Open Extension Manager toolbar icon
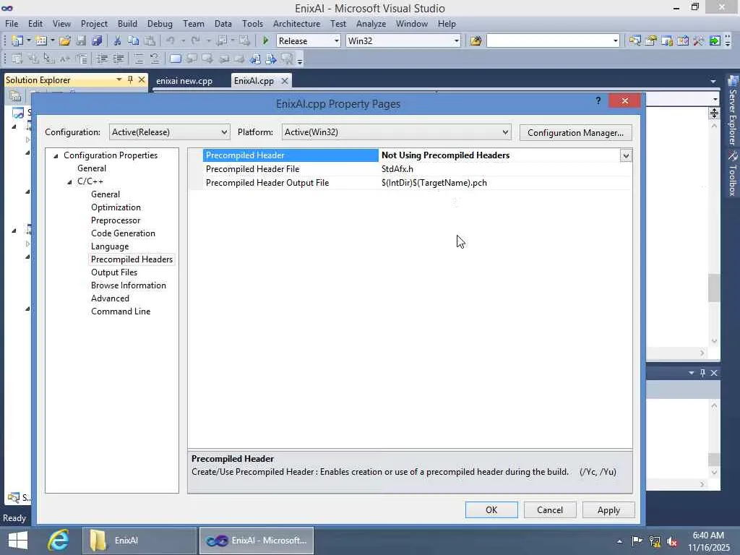 (x=699, y=41)
